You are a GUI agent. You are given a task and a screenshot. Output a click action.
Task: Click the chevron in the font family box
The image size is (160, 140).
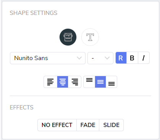79,58
